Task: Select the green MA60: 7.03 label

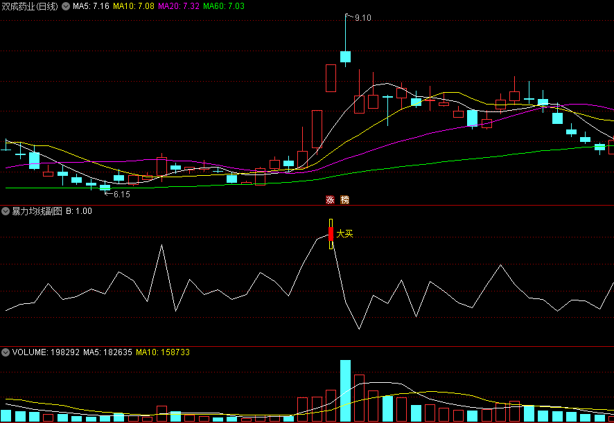Action: coord(224,6)
